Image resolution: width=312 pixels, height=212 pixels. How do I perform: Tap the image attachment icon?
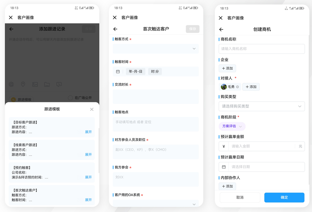click(x=35, y=84)
